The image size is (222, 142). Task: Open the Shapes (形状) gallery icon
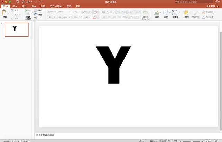coord(166,13)
